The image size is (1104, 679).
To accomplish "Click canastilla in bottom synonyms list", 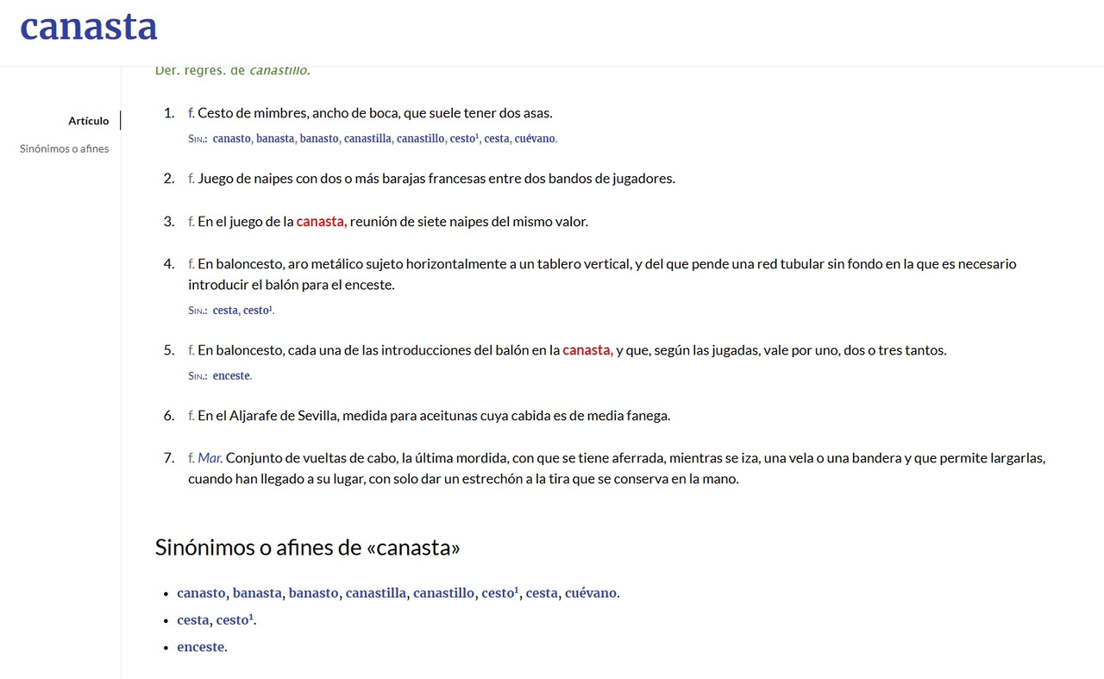I will (376, 593).
